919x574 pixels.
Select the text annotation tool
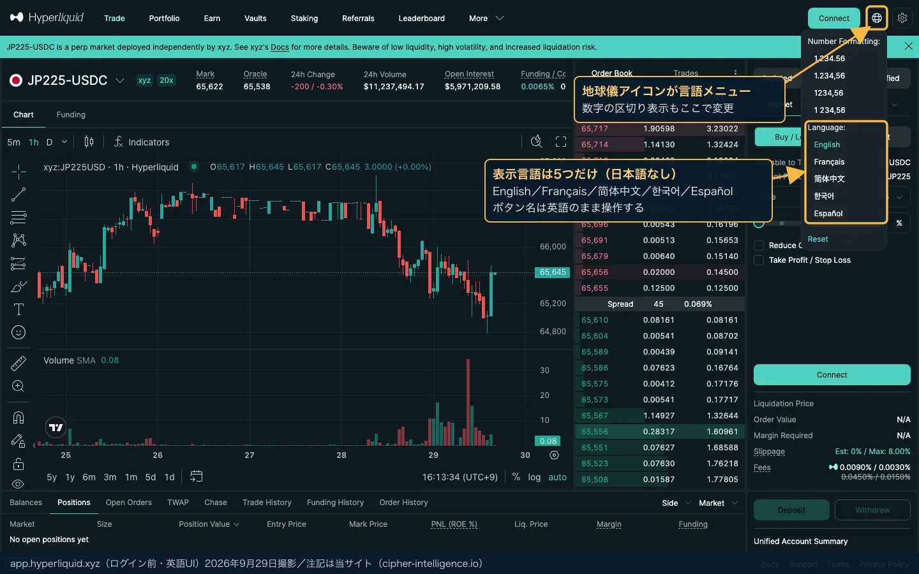[x=19, y=309]
